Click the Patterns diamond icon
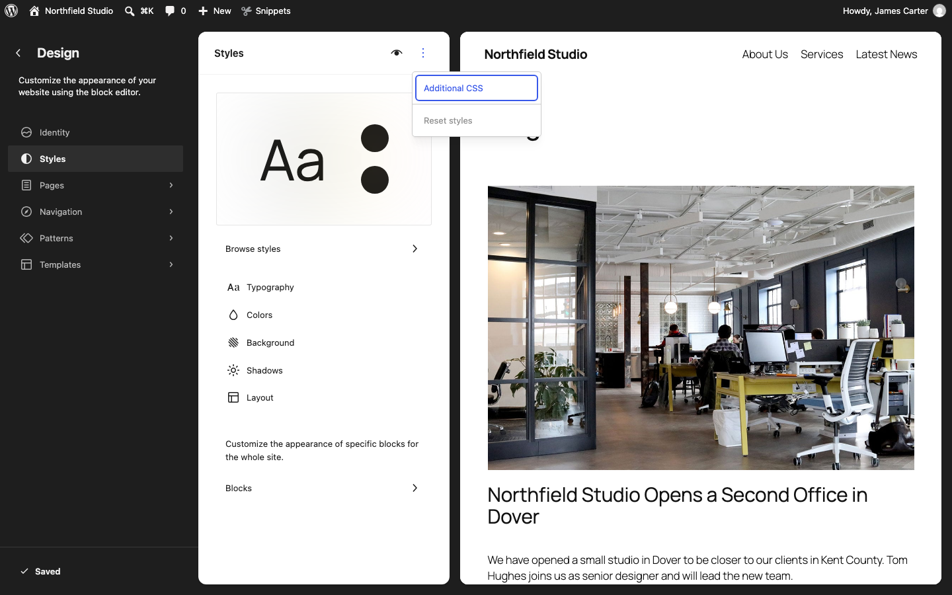 26,238
